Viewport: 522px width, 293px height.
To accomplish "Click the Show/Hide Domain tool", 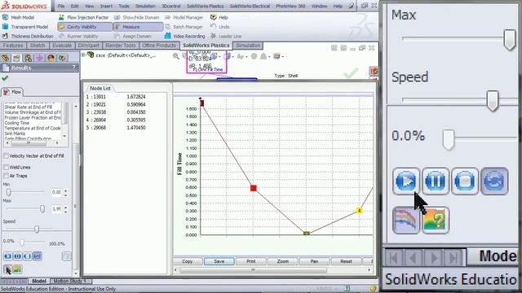I will pyautogui.click(x=137, y=17).
